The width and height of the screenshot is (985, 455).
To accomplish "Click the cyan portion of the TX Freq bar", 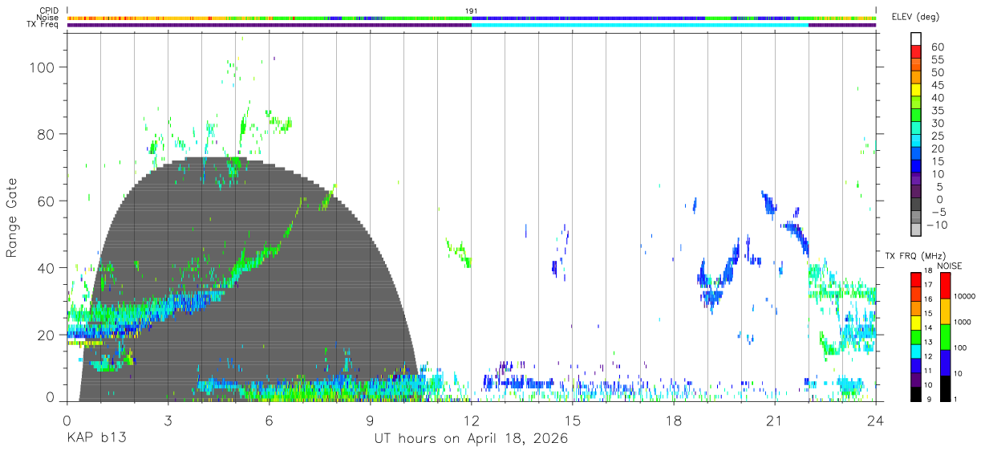I will (639, 25).
